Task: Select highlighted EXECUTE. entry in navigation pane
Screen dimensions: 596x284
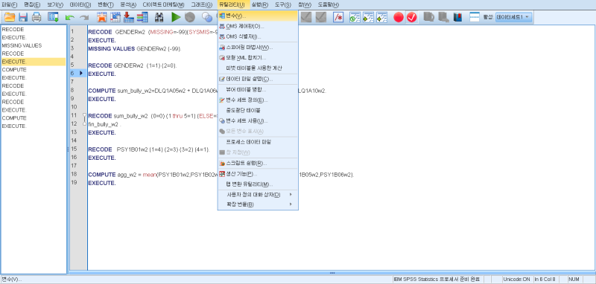Action: (x=34, y=62)
